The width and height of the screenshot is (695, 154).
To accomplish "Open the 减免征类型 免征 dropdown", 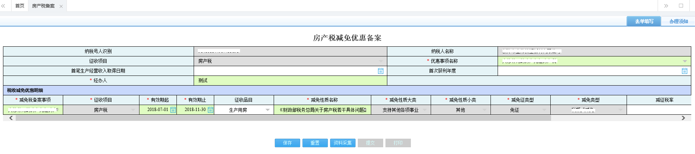I will 544,110.
